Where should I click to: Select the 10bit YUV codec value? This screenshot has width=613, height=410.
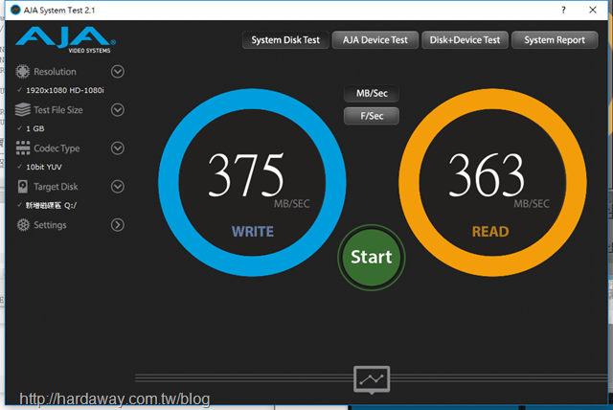pyautogui.click(x=44, y=167)
